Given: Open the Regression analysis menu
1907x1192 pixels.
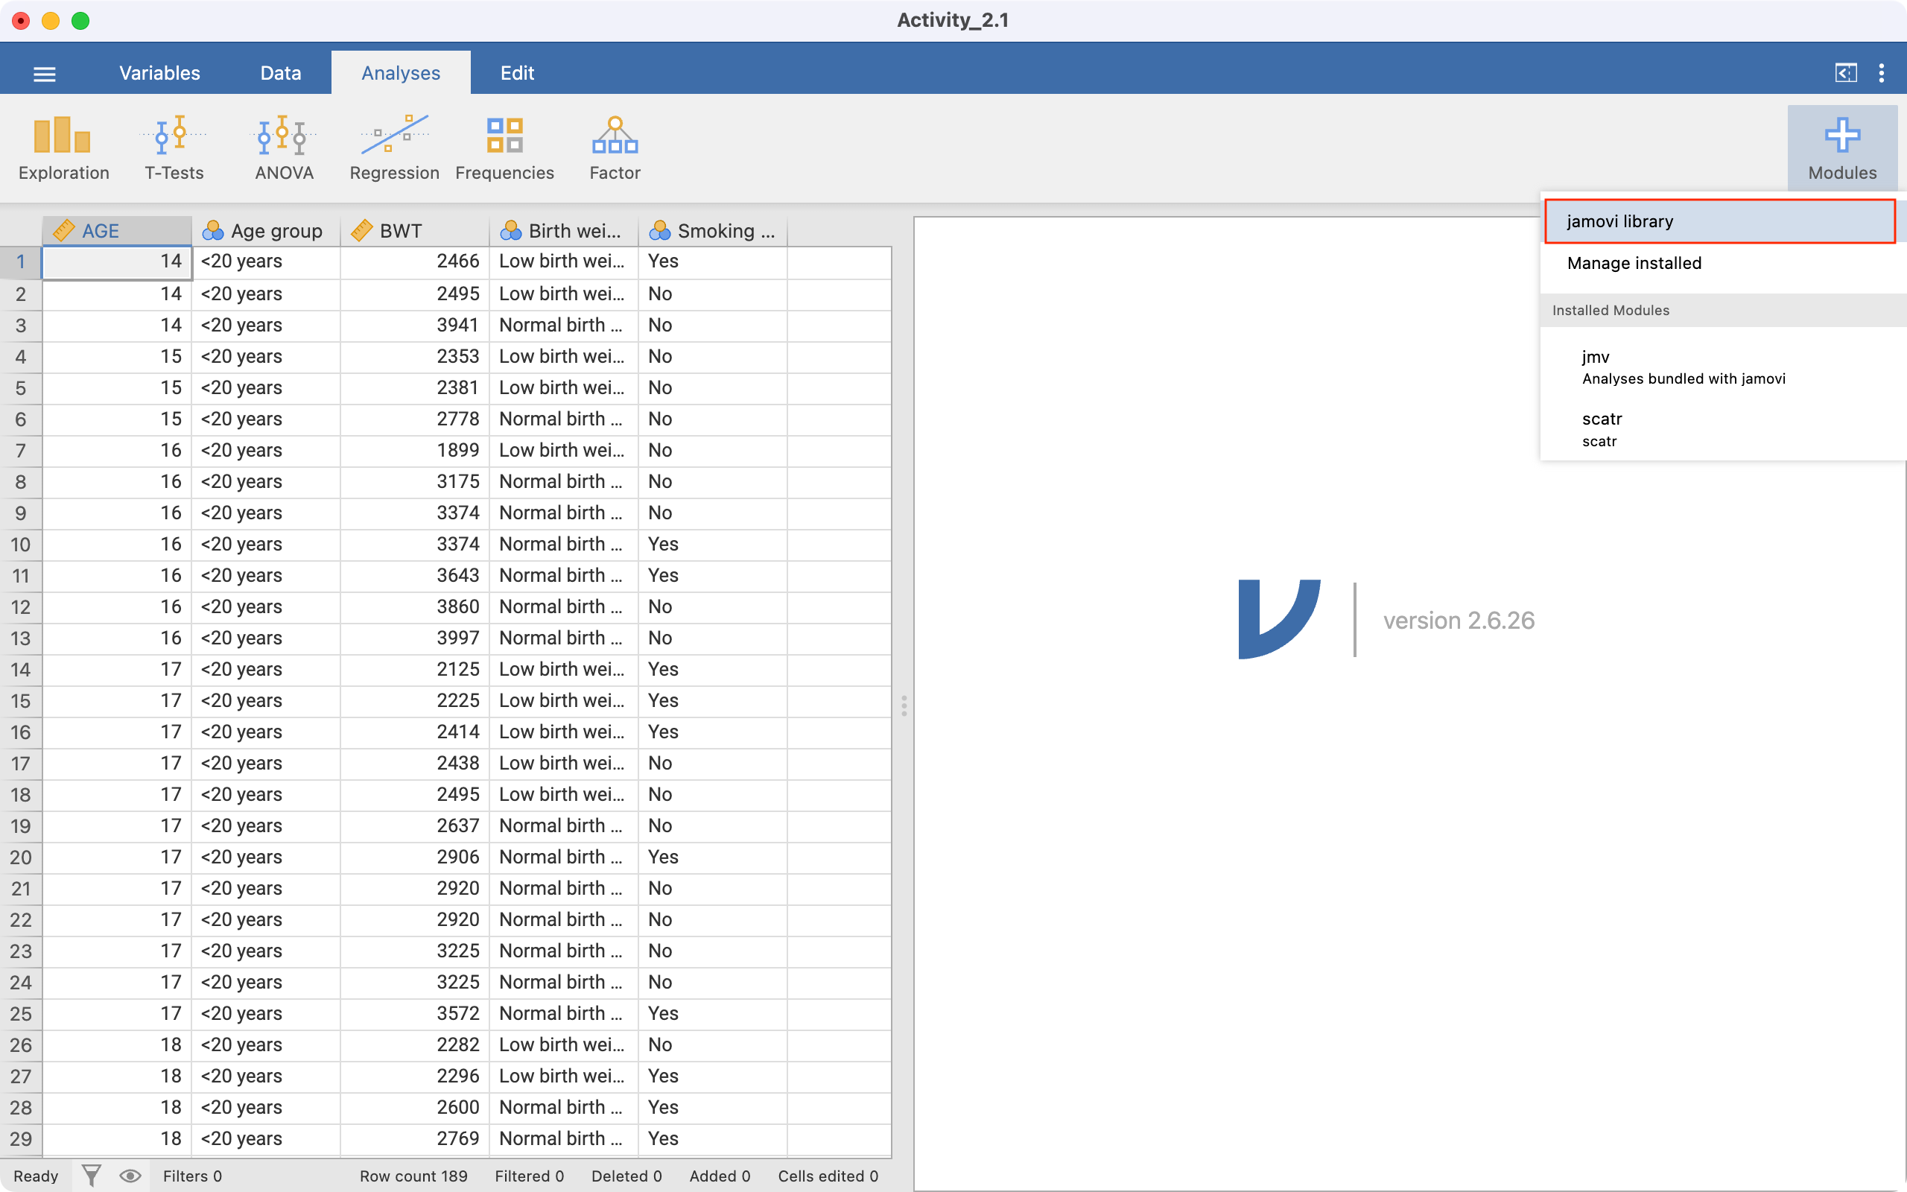Looking at the screenshot, I should click(x=394, y=148).
